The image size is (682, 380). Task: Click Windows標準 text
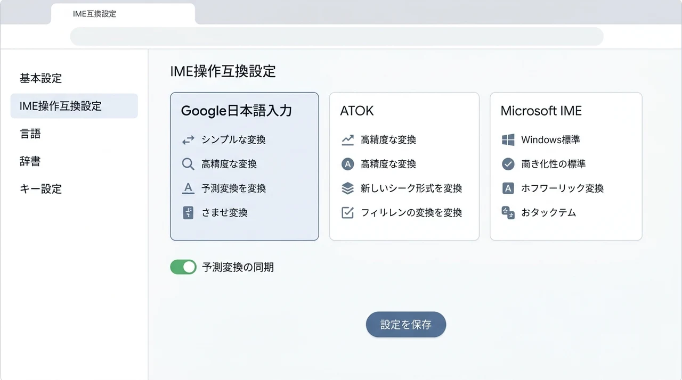(x=550, y=140)
